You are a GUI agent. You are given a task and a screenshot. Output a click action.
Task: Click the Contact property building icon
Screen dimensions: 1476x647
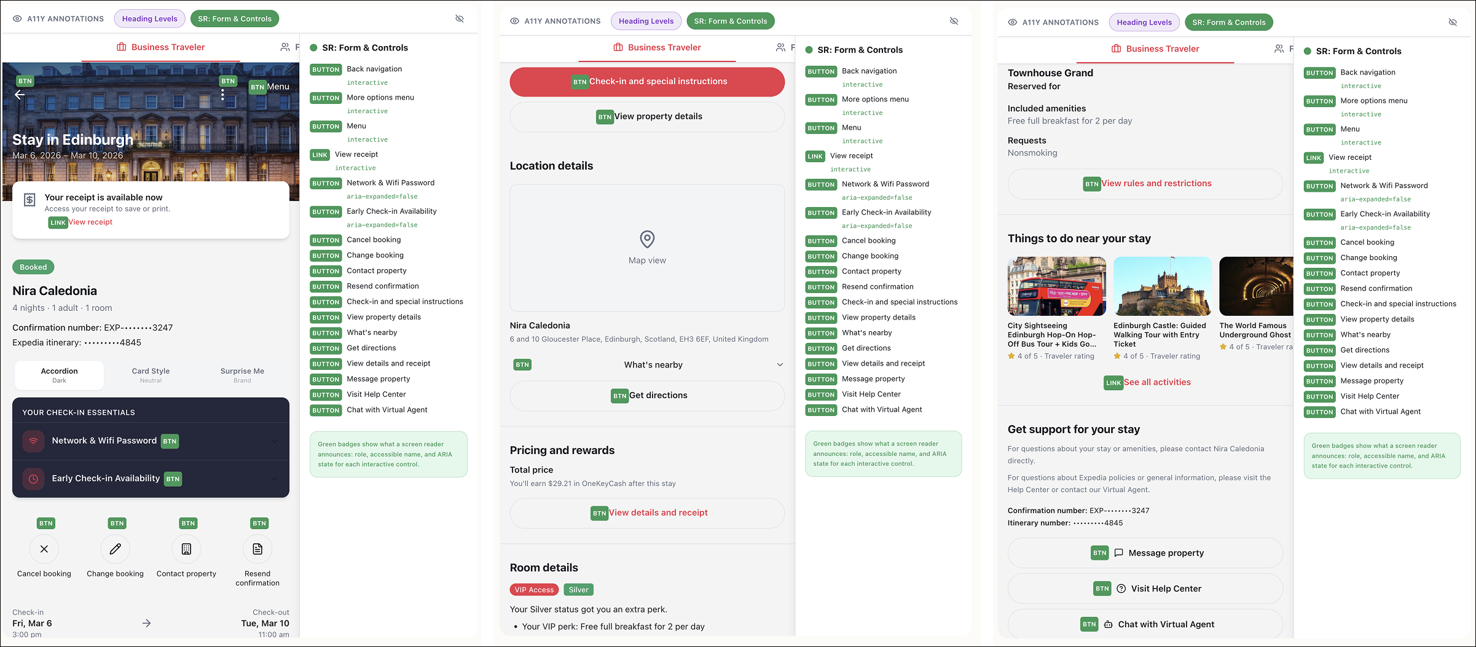pyautogui.click(x=186, y=549)
